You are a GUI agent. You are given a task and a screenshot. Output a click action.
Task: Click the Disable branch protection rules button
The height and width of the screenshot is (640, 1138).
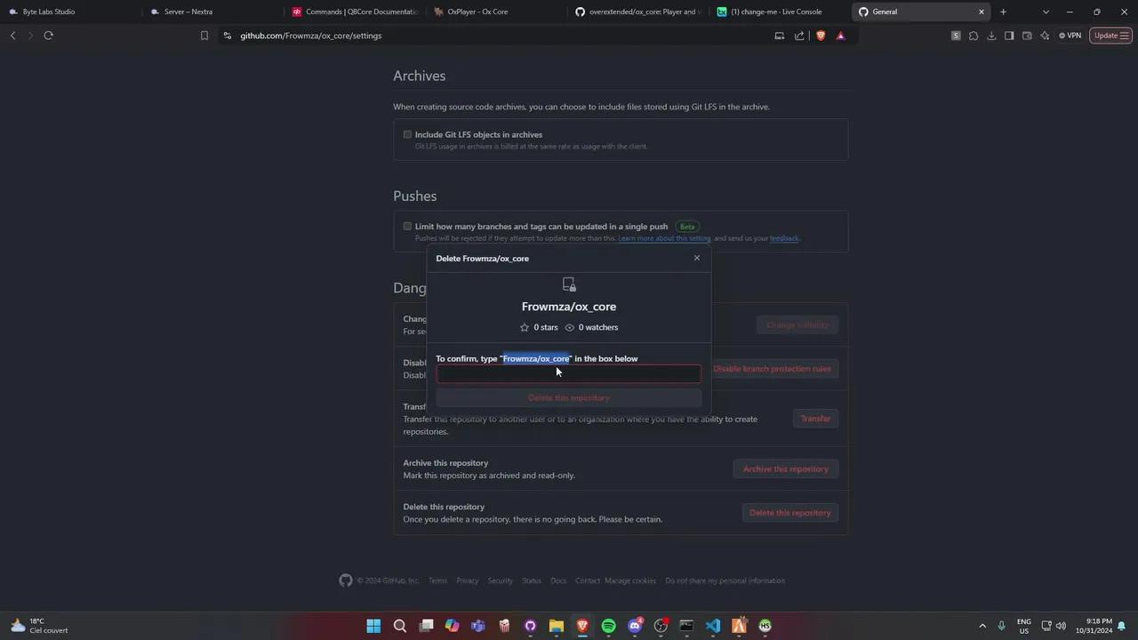(772, 369)
